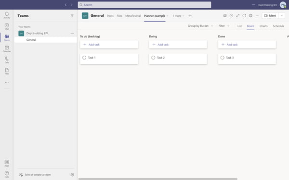Show tab conversation icon

click(231, 16)
